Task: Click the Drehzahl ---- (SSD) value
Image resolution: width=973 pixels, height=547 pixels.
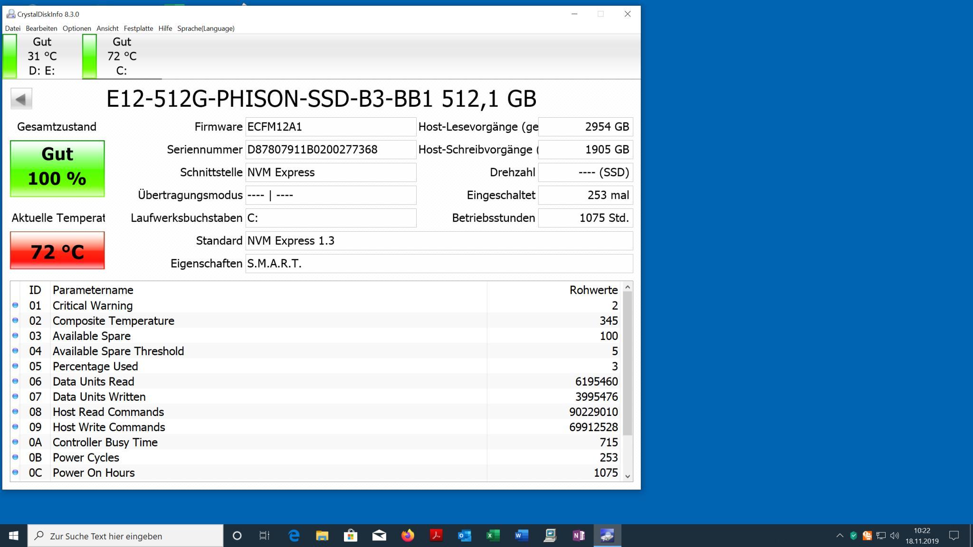Action: (x=586, y=172)
